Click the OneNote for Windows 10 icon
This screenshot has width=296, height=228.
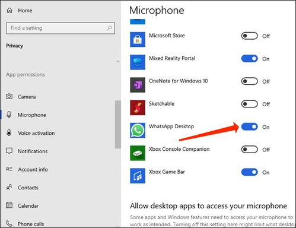click(x=138, y=85)
